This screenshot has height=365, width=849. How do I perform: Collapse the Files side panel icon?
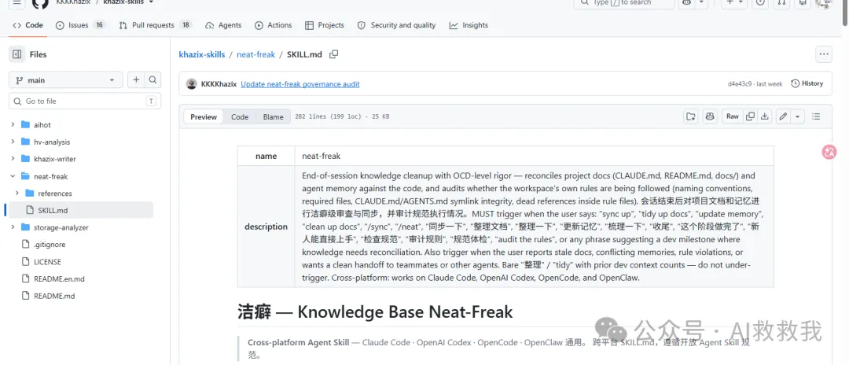17,54
